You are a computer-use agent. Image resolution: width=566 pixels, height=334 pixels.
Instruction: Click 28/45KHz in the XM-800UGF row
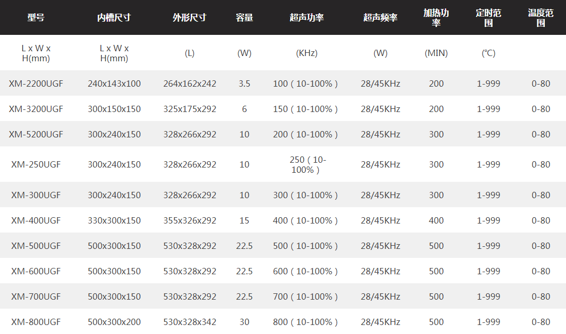click(381, 322)
